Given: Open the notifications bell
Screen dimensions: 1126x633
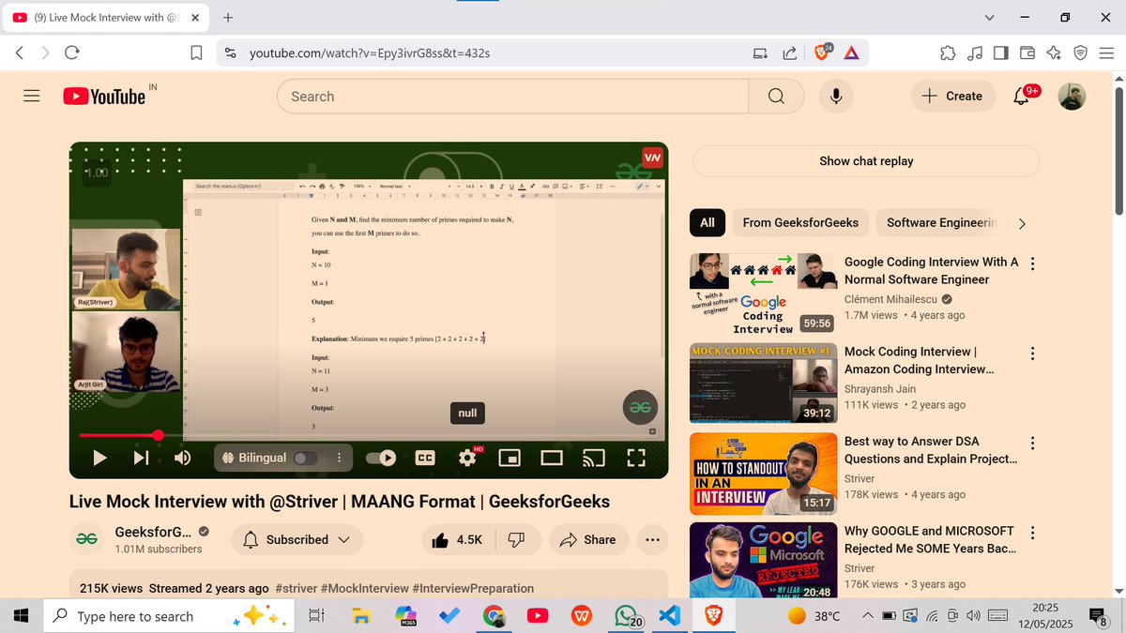Looking at the screenshot, I should point(1022,96).
